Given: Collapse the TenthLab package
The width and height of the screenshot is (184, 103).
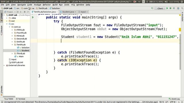Looking at the screenshot, I should 12,45.
